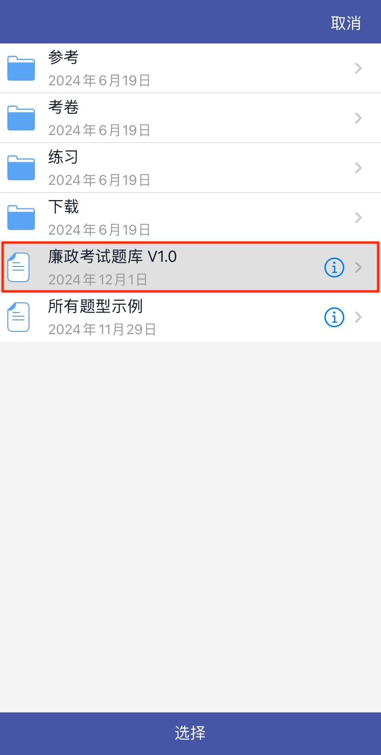The width and height of the screenshot is (381, 755).
Task: Confirm with the 选择 button
Action: click(x=190, y=733)
